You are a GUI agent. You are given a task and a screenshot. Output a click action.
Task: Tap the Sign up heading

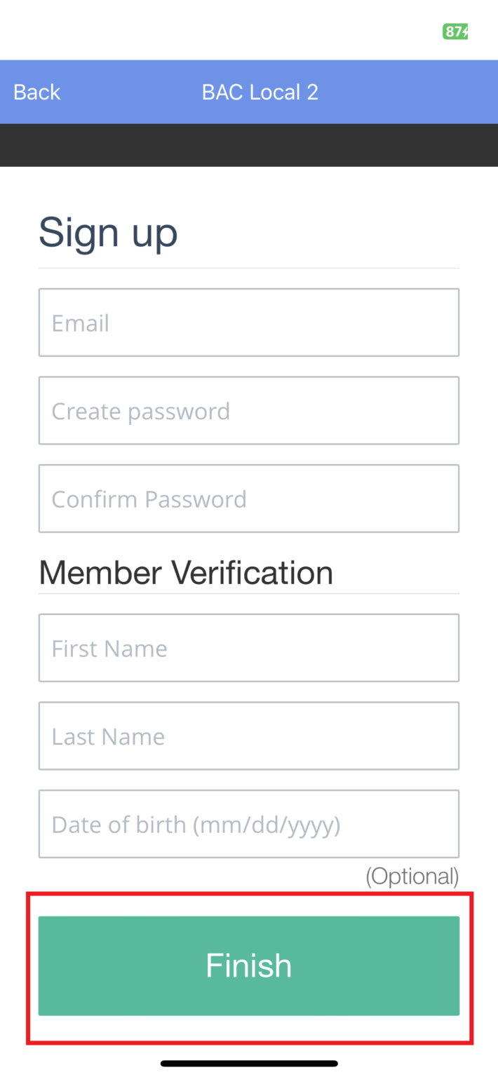coord(107,232)
